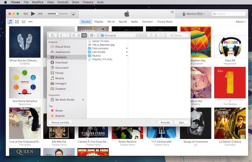The image size is (252, 162).
Task: Open the item arrangement dropdown
Action: click(93, 36)
